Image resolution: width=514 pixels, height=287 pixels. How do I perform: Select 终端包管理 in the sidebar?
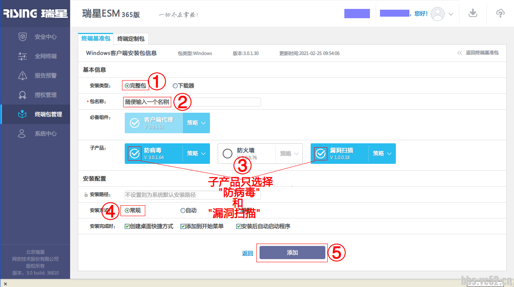pyautogui.click(x=35, y=114)
